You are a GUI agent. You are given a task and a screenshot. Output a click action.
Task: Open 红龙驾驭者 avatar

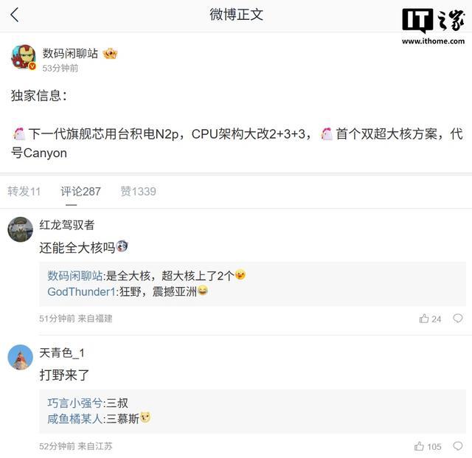pyautogui.click(x=21, y=229)
